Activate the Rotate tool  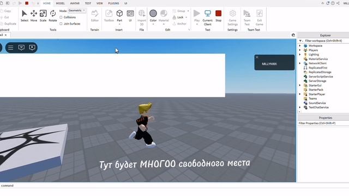pos(53,16)
